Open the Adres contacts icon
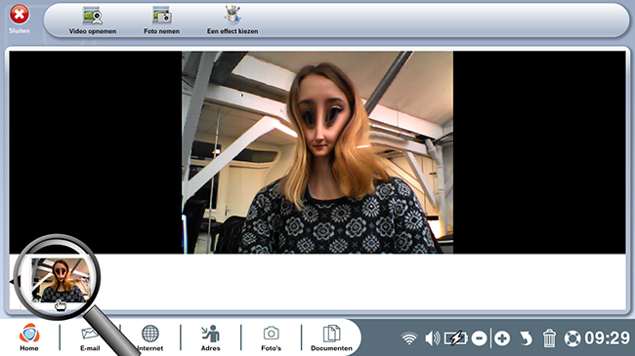 tap(211, 337)
